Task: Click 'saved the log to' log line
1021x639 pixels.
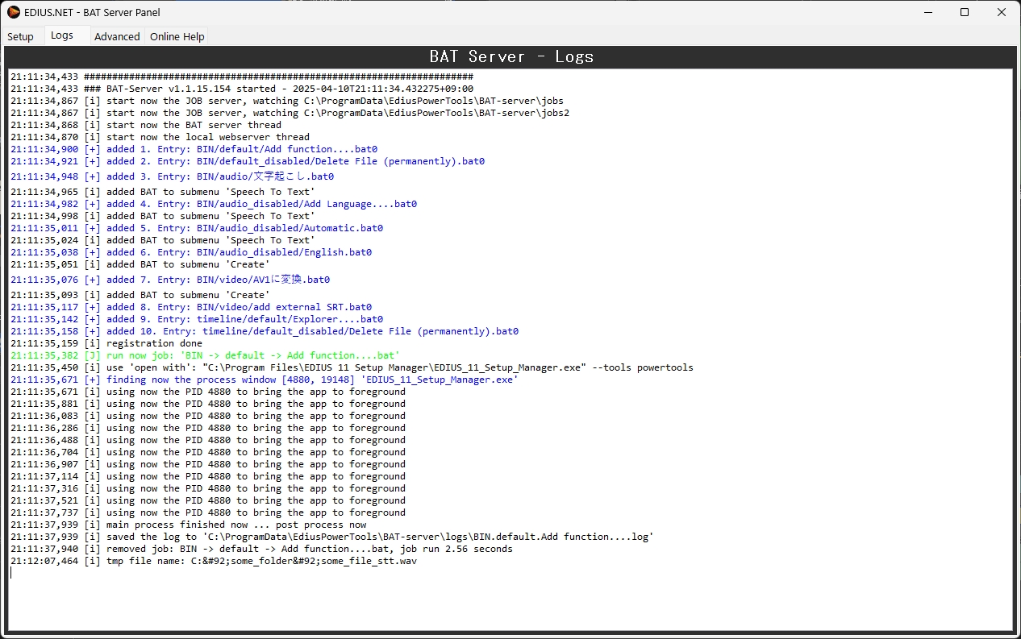Action: (x=331, y=537)
